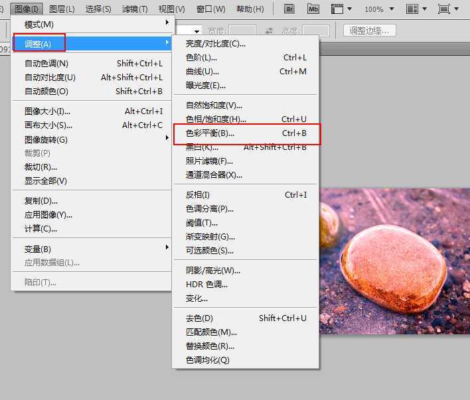Open 曲线(U)... adjustment
This screenshot has width=470, height=400.
point(246,72)
